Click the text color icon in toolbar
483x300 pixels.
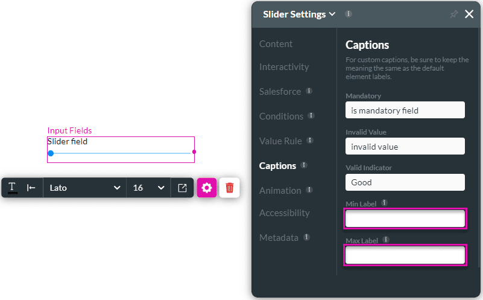(13, 188)
